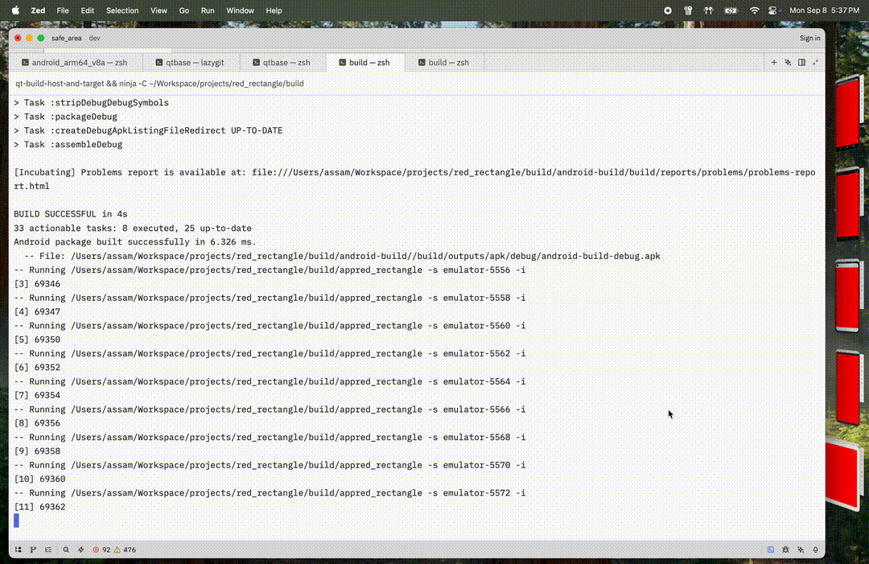
Task: Open the Apple menu
Action: pyautogui.click(x=15, y=10)
